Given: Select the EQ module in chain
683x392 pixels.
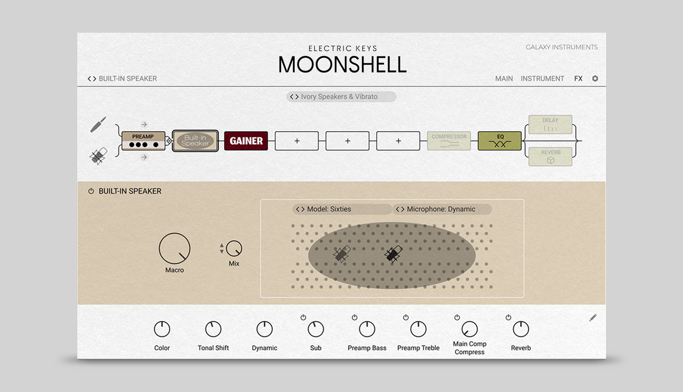Looking at the screenshot, I should (500, 141).
